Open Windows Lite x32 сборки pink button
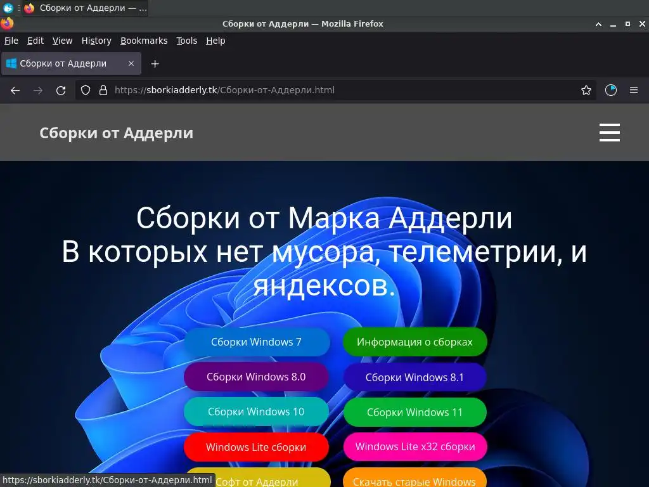Image resolution: width=649 pixels, height=487 pixels. [415, 446]
